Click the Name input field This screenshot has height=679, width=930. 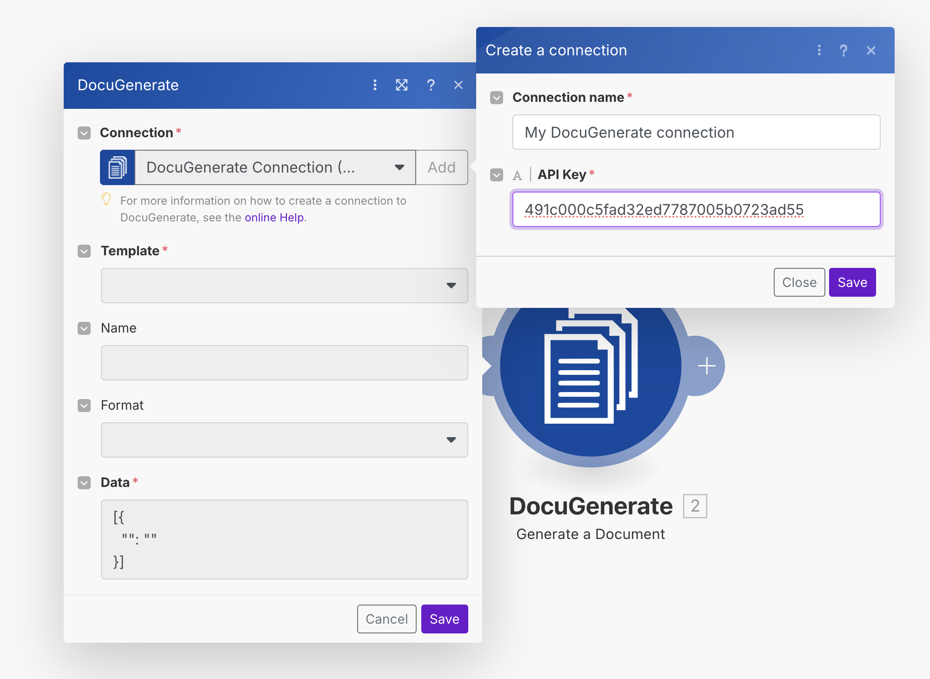[x=285, y=363]
